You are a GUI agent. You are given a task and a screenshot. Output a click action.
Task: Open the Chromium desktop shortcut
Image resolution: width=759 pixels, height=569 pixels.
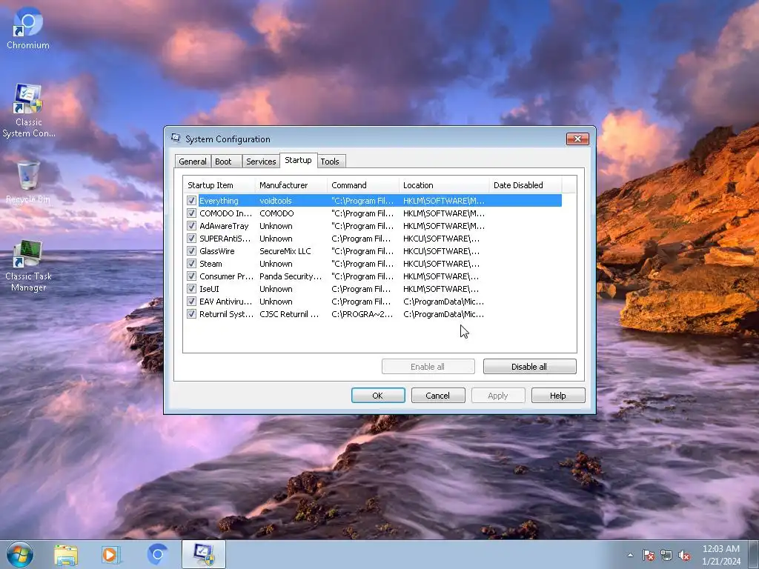(27, 28)
